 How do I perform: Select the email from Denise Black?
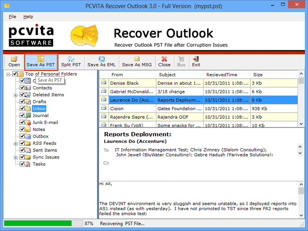tap(199, 83)
